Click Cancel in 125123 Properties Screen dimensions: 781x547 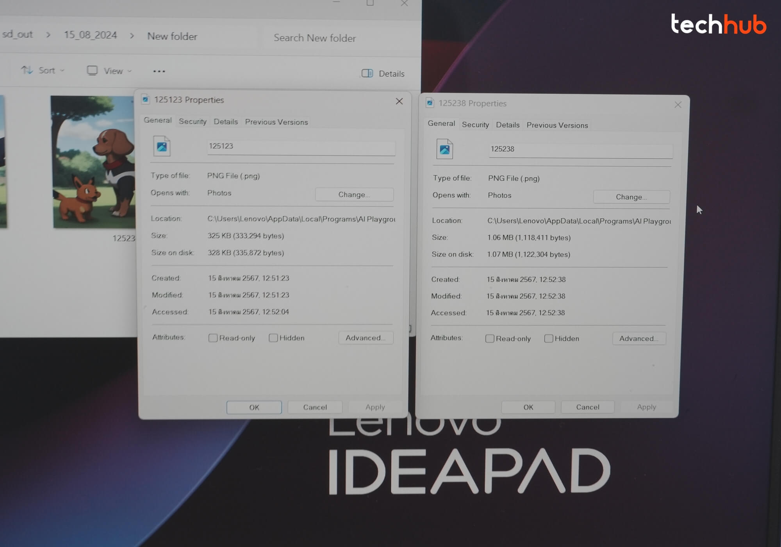click(315, 407)
